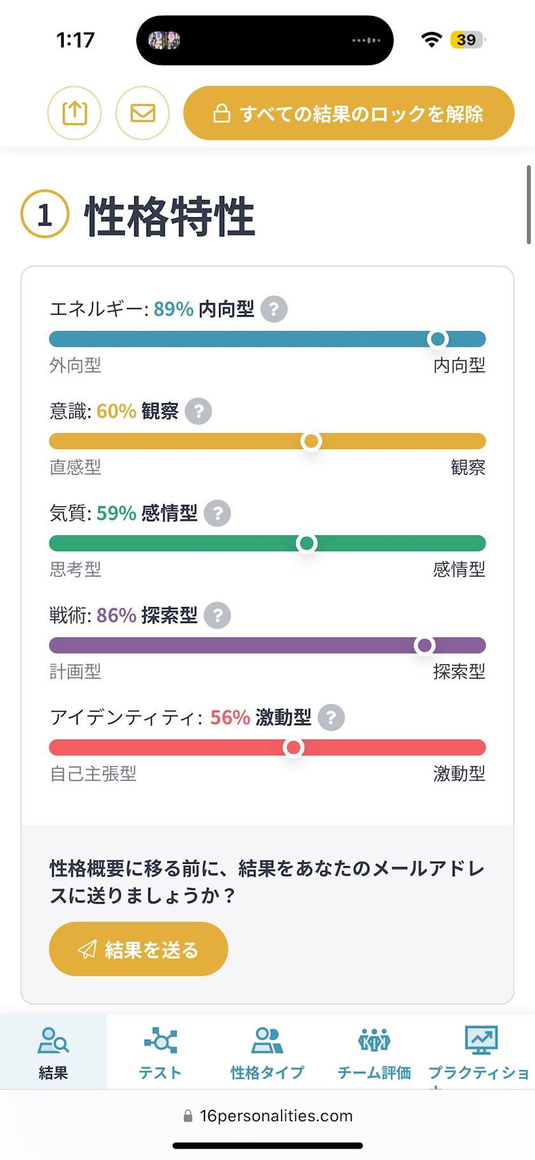The width and height of the screenshot is (535, 1160).
Task: Click the green 気質 slider handle
Action: click(306, 543)
